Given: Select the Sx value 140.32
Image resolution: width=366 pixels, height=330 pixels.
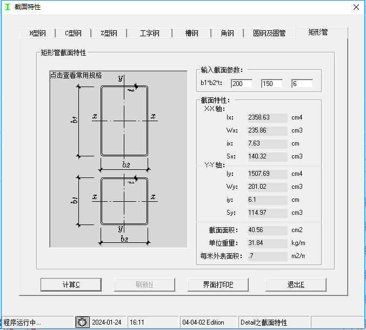Looking at the screenshot, I should coord(268,156).
